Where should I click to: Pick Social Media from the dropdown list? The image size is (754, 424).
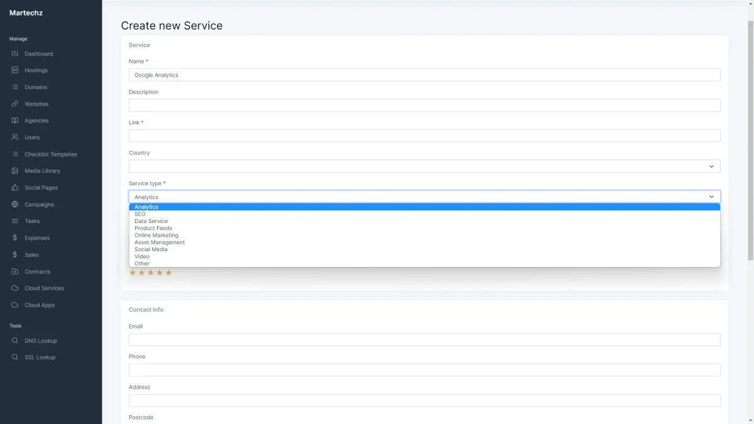pyautogui.click(x=151, y=249)
